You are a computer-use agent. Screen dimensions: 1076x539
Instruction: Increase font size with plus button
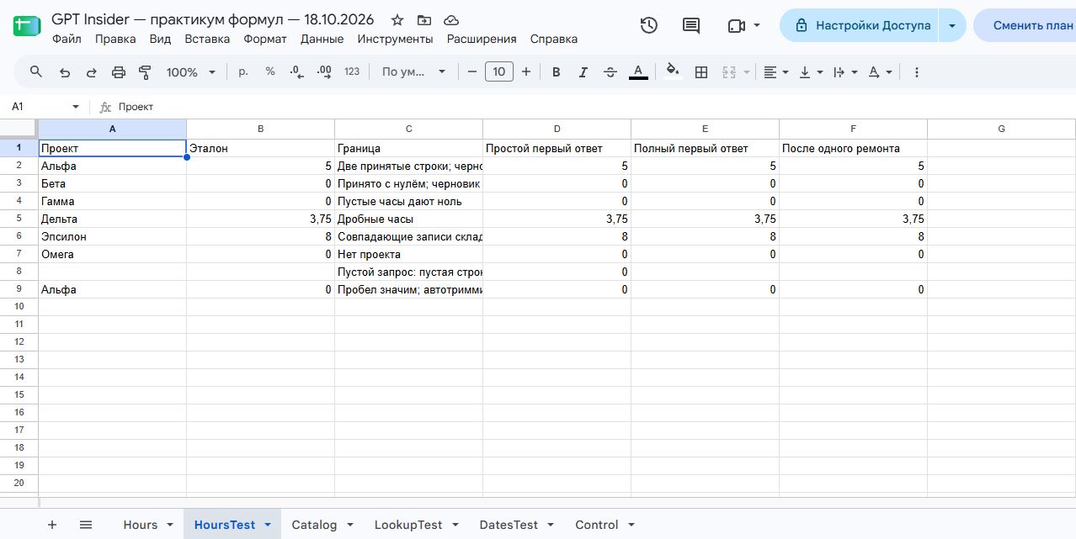[x=526, y=72]
